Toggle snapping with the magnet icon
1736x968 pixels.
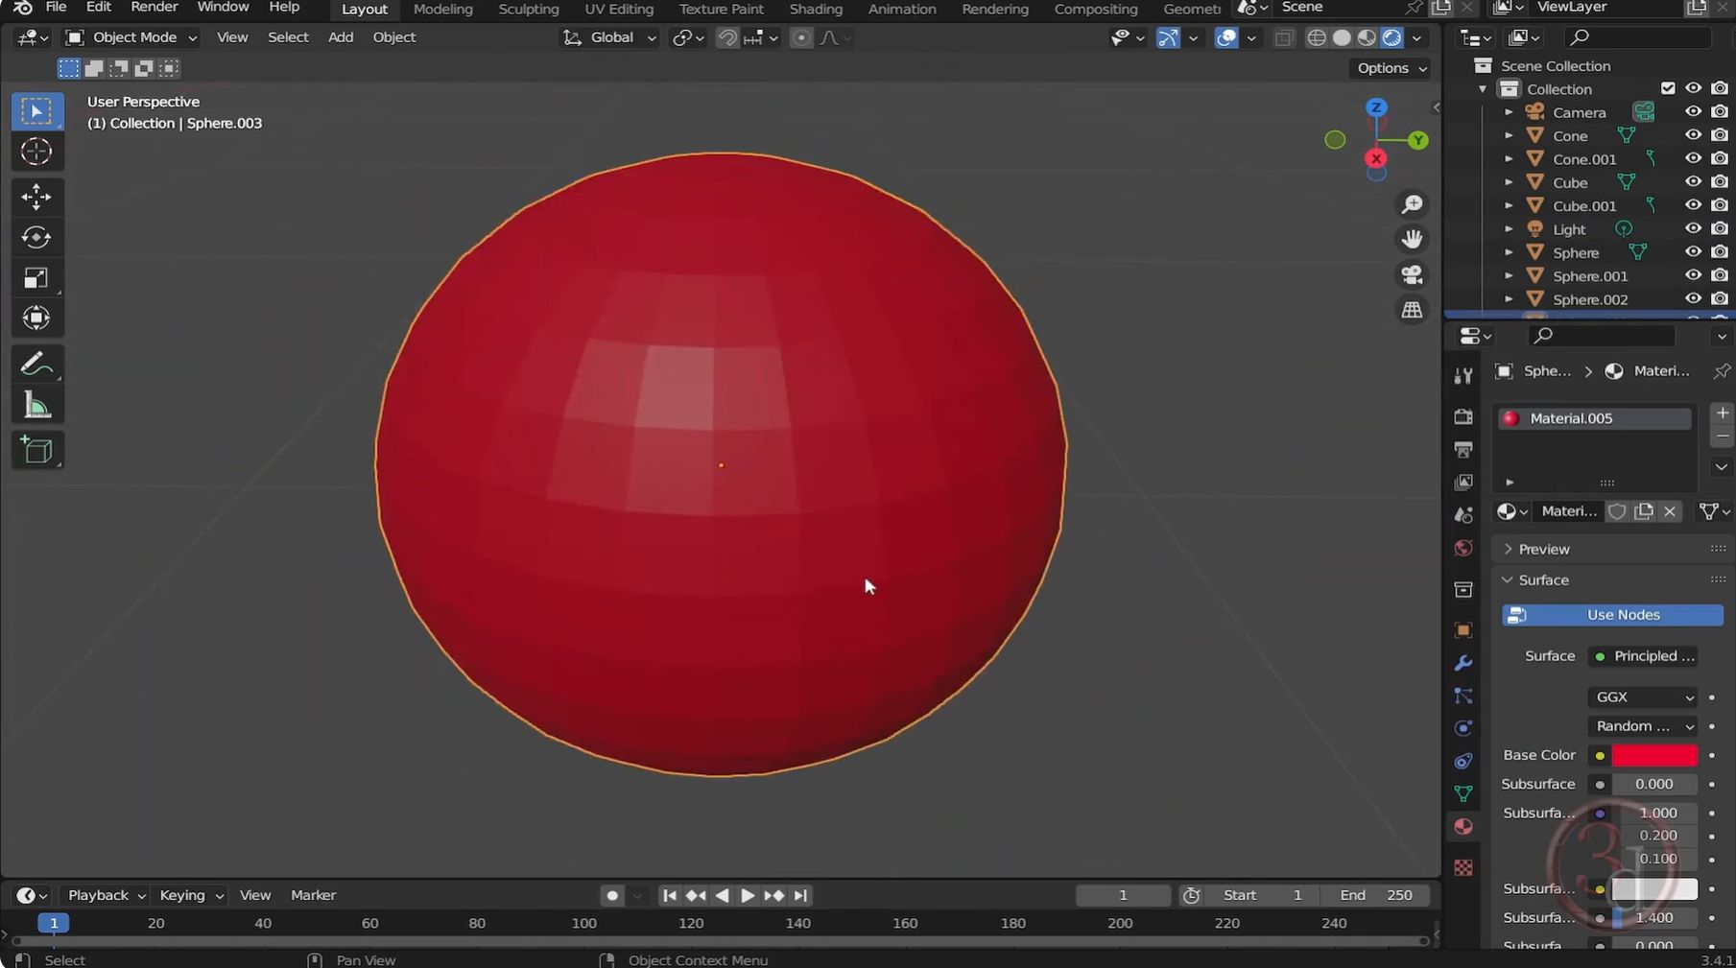pos(726,37)
